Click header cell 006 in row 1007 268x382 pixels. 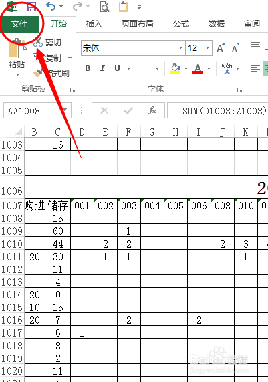[199, 205]
